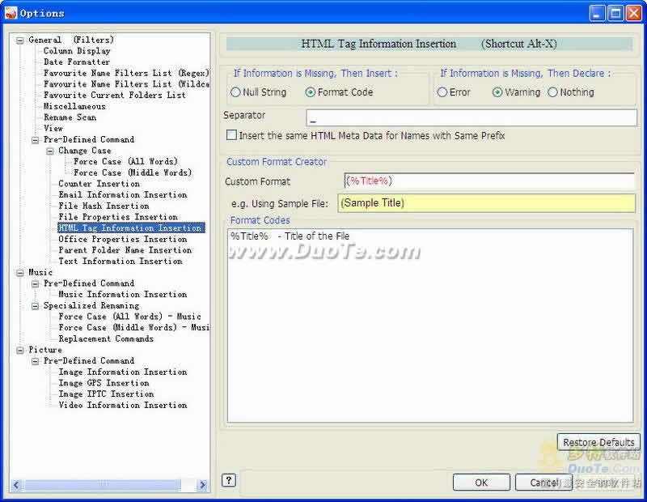The image size is (647, 502).
Task: Select the Format Code radio button
Action: click(311, 92)
